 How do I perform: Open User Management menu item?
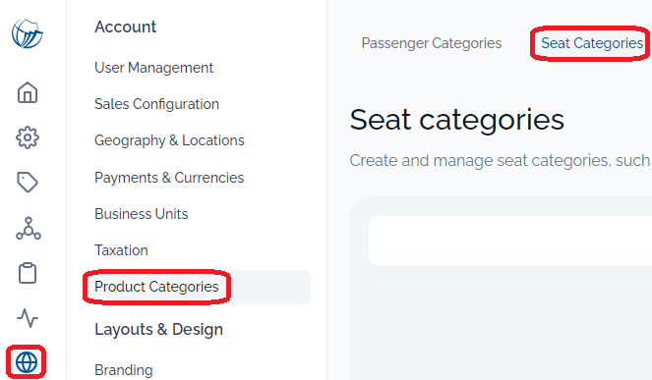pyautogui.click(x=153, y=68)
